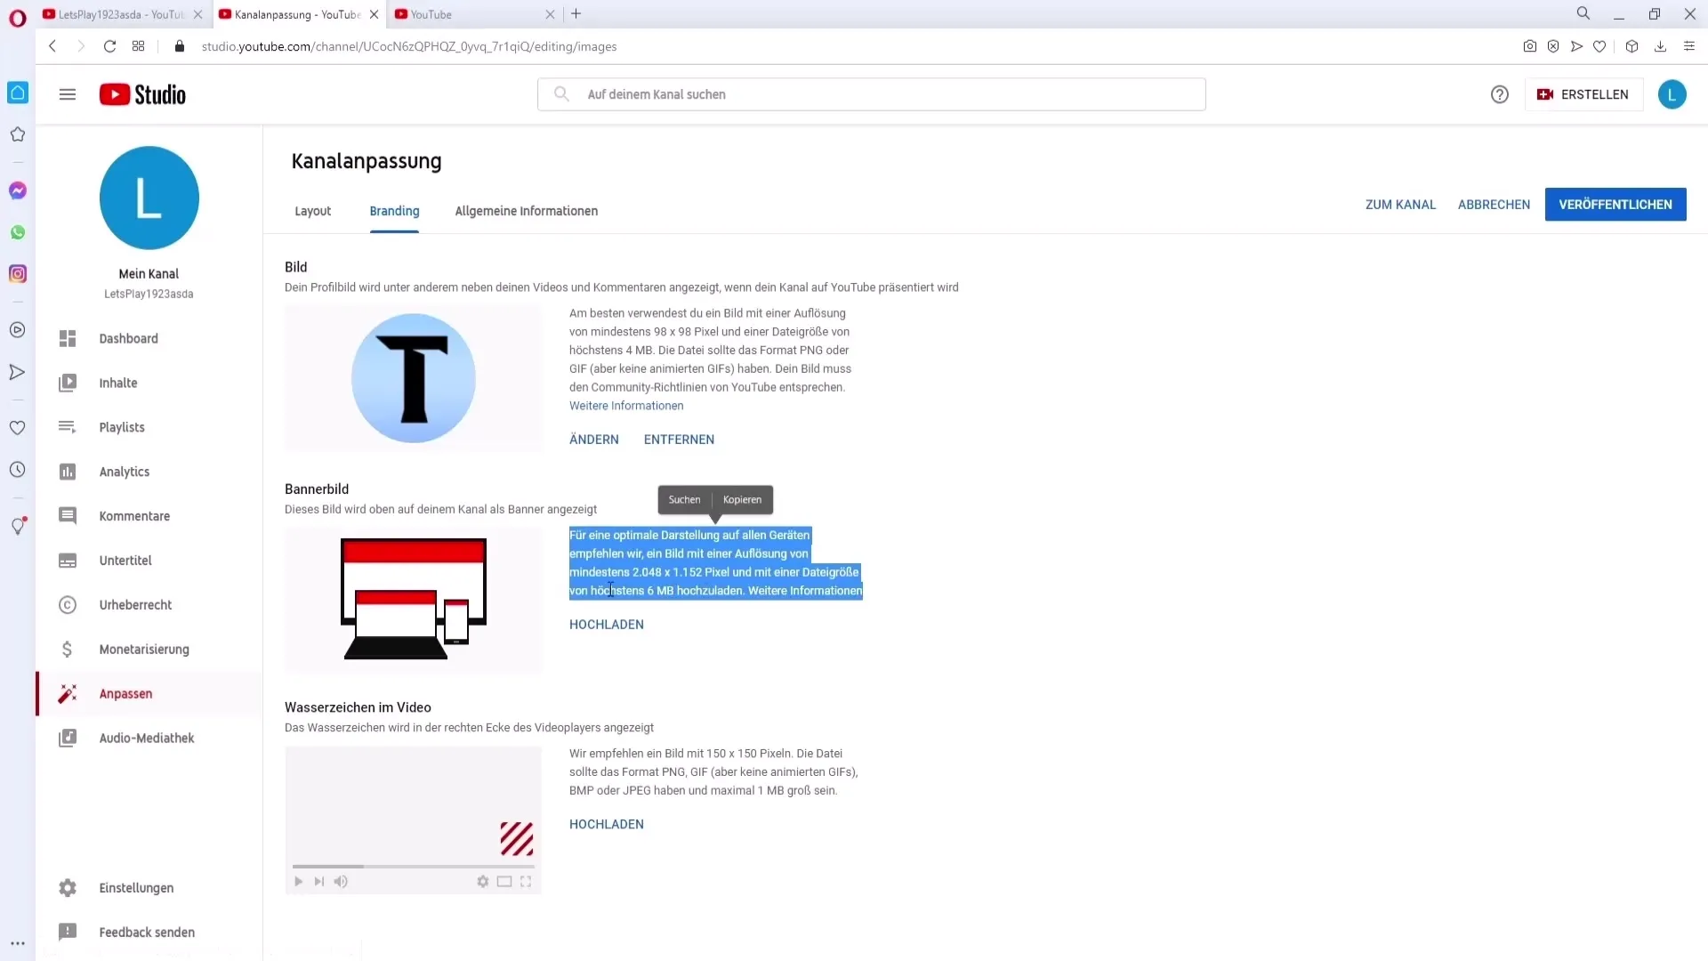Toggle the Suchen option in popup
Viewport: 1708px width, 961px height.
click(684, 500)
